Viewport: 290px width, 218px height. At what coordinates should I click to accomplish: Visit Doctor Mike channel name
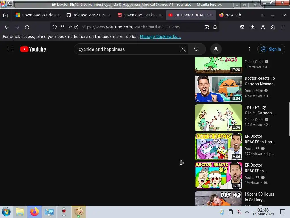click(x=253, y=91)
